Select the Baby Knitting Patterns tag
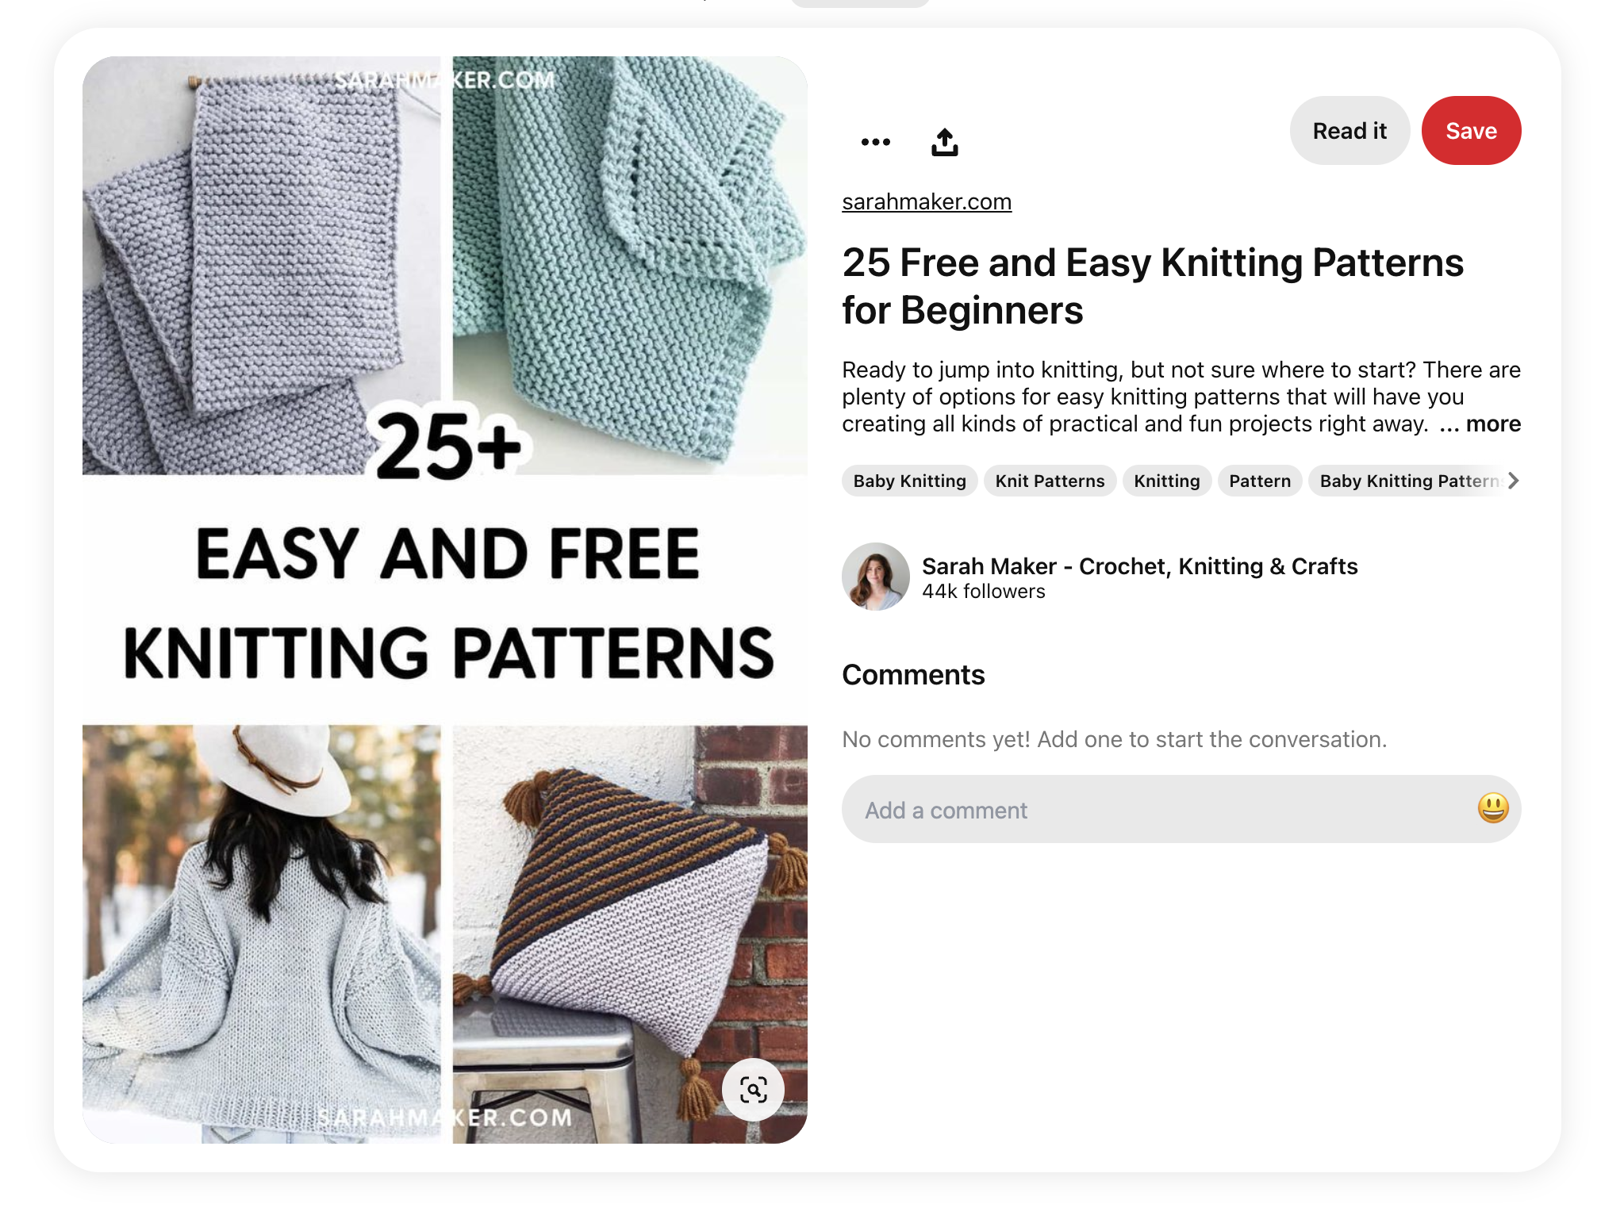 pyautogui.click(x=1408, y=481)
